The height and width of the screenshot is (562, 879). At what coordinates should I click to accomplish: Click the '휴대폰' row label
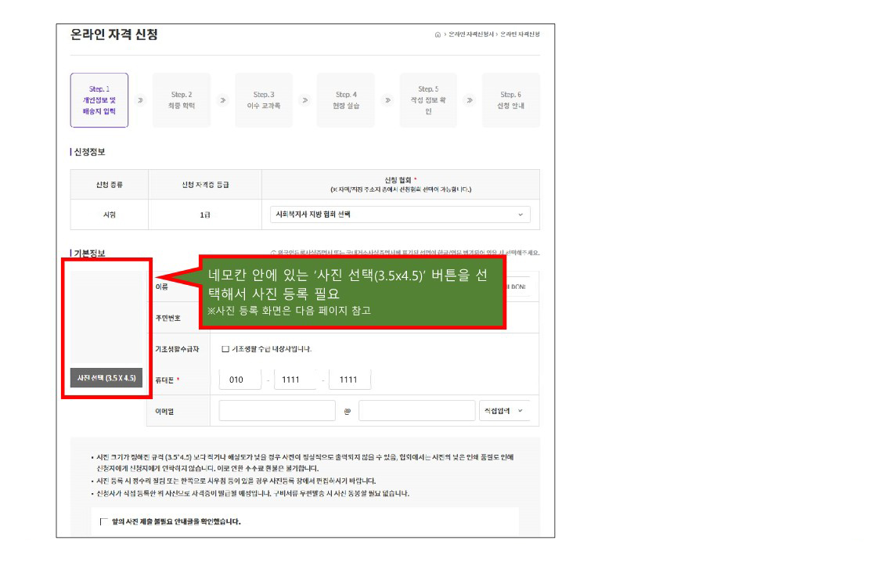(x=165, y=380)
